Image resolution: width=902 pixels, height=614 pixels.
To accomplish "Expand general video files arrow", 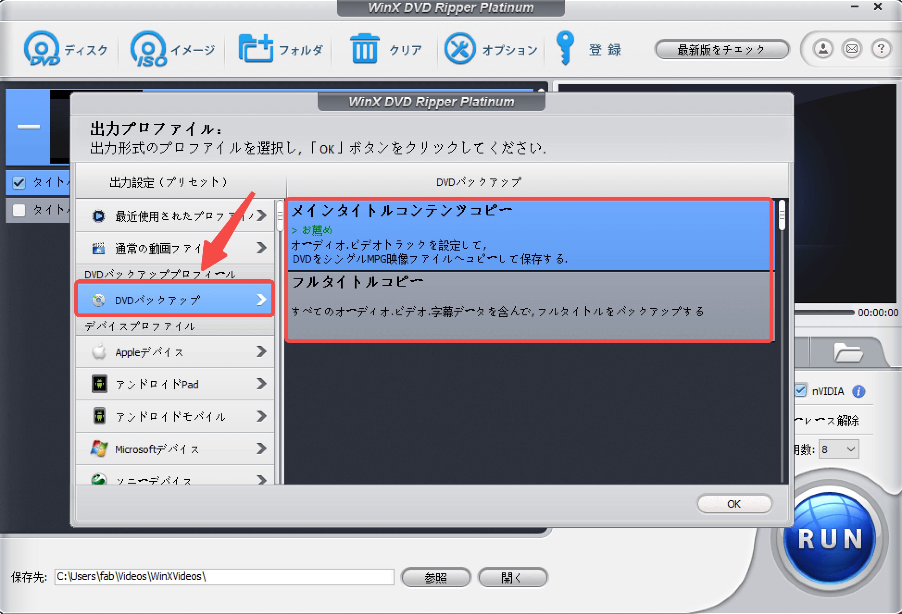I will [x=262, y=248].
